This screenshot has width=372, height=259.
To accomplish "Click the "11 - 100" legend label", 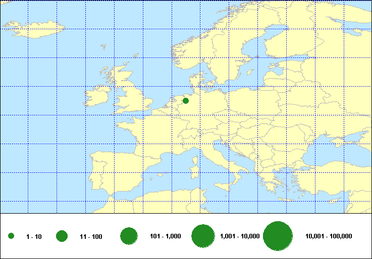I will [91, 237].
